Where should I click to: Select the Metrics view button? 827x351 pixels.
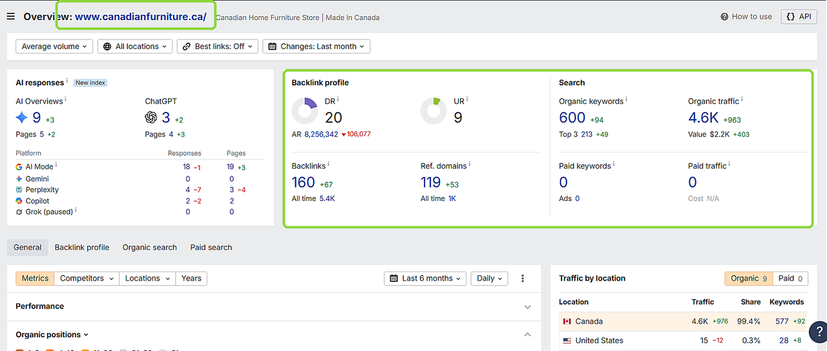click(35, 279)
